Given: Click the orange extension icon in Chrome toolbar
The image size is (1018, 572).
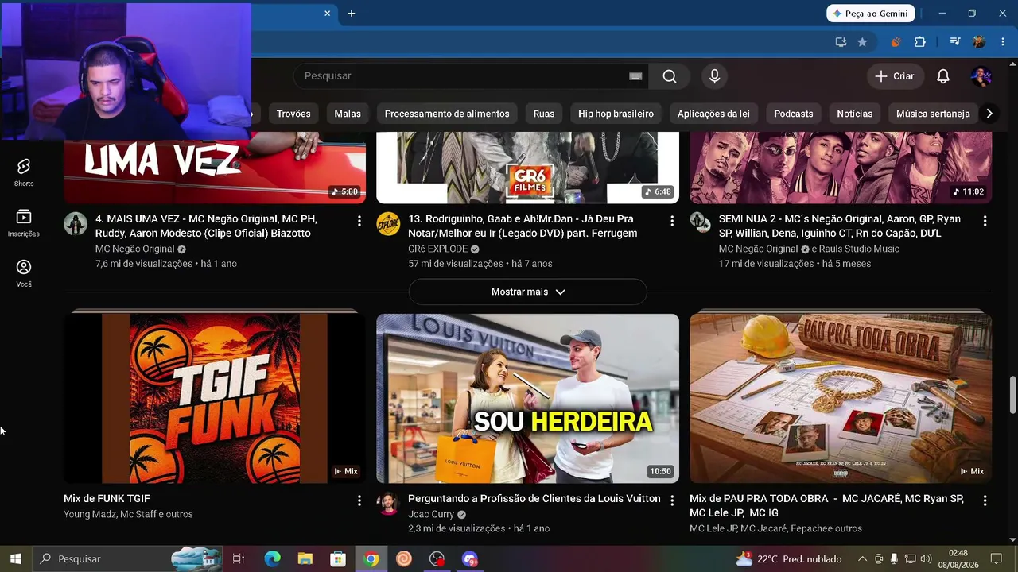Looking at the screenshot, I should (896, 42).
